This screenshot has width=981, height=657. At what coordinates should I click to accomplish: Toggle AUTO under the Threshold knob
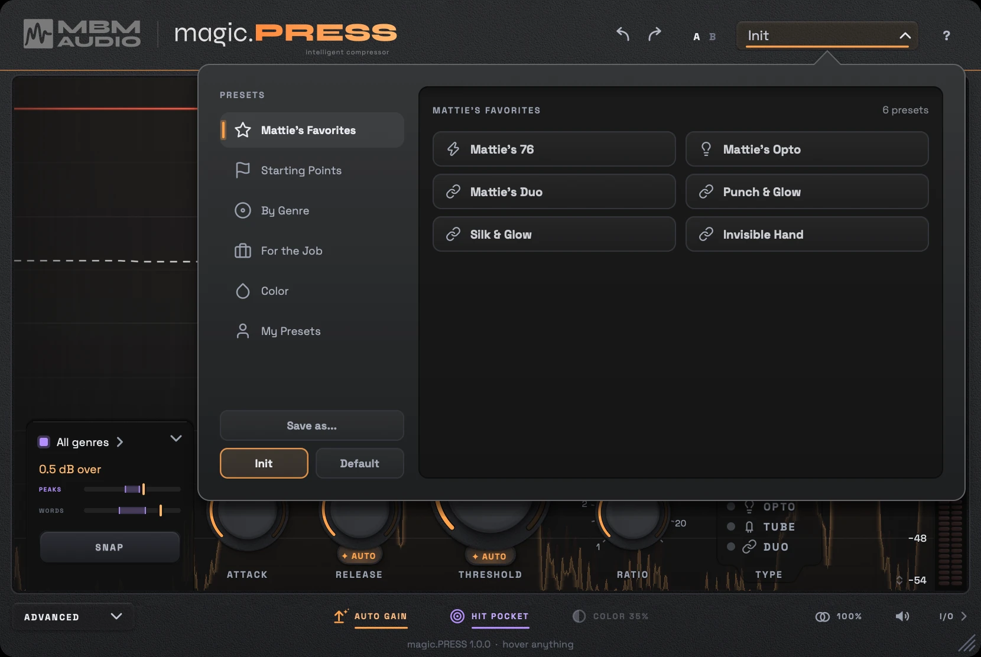(489, 557)
